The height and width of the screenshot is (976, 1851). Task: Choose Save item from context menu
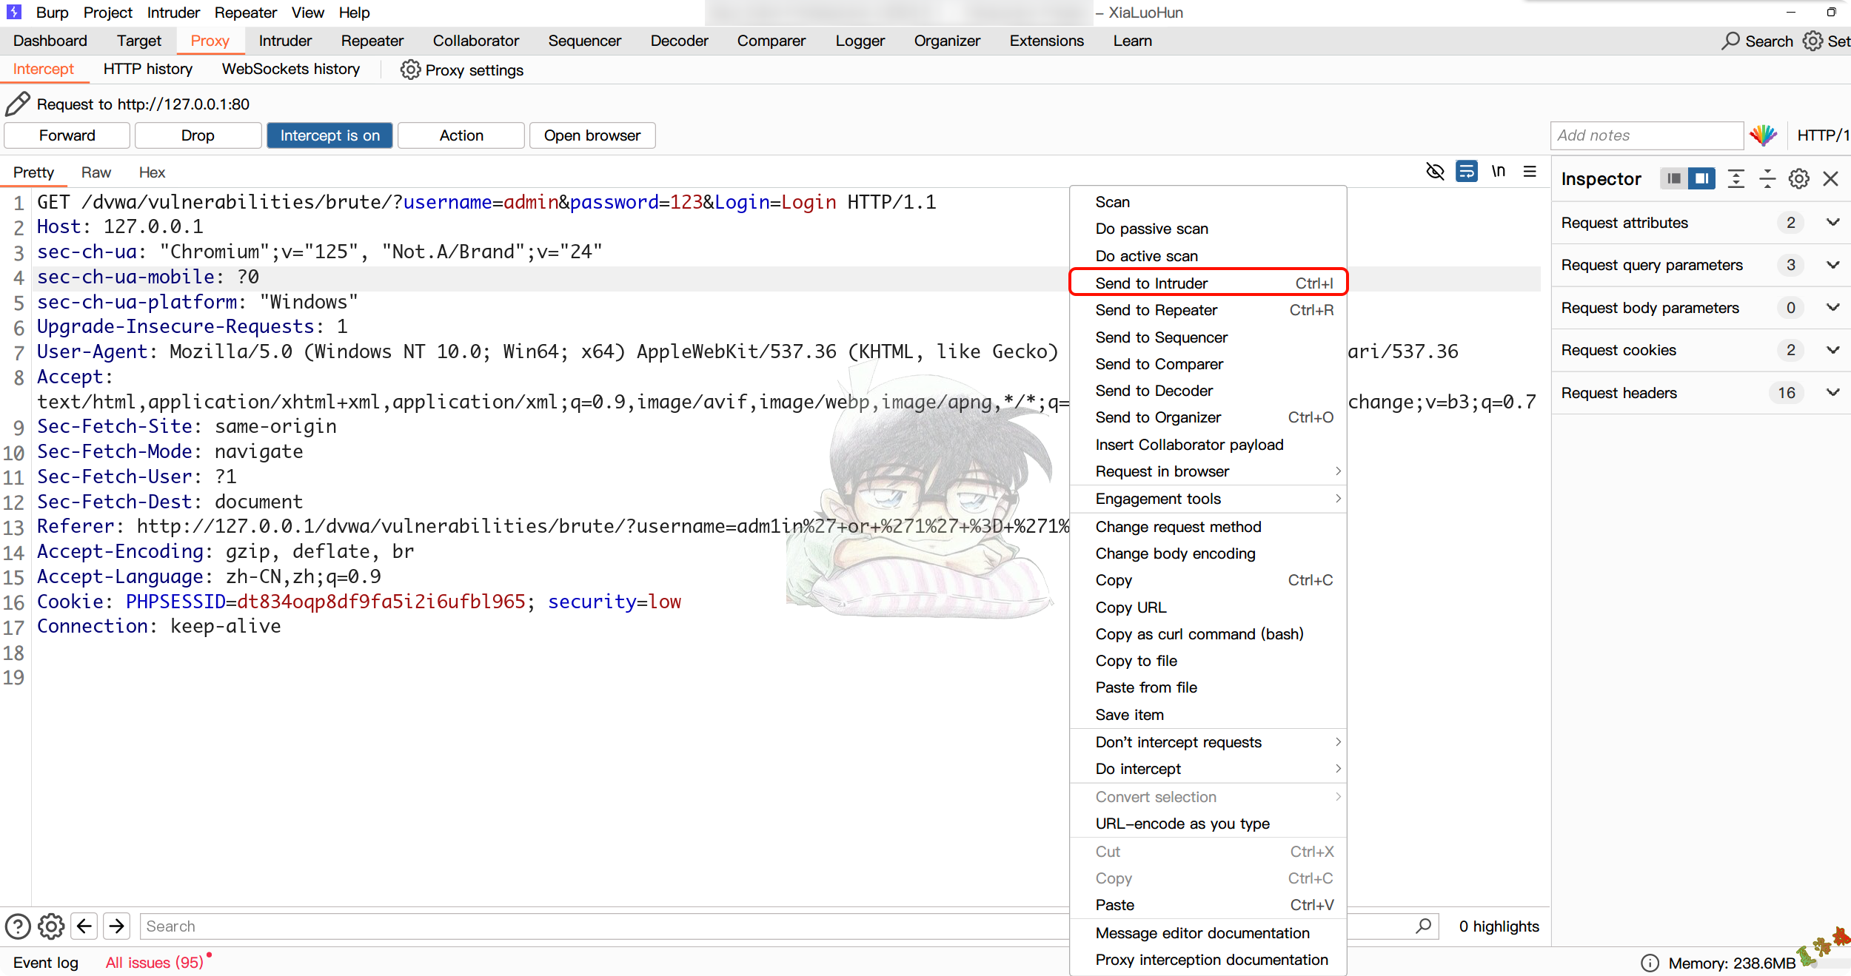click(1208, 715)
